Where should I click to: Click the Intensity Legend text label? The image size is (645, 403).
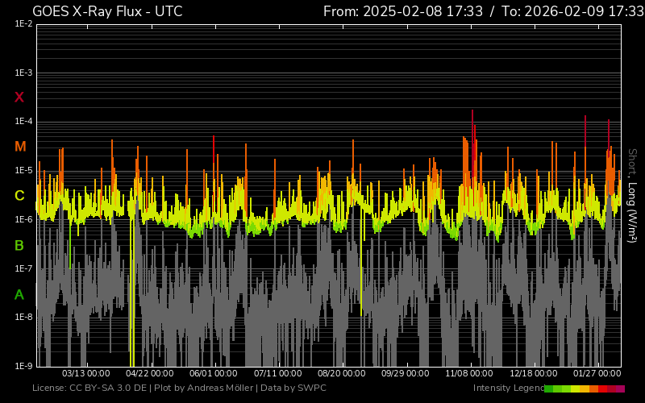[508, 388]
